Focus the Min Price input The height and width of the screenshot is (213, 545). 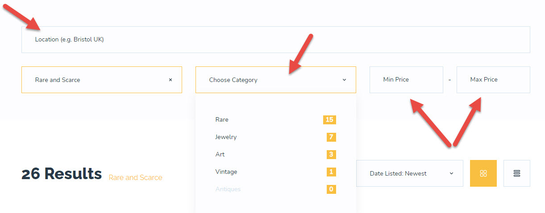tap(406, 80)
